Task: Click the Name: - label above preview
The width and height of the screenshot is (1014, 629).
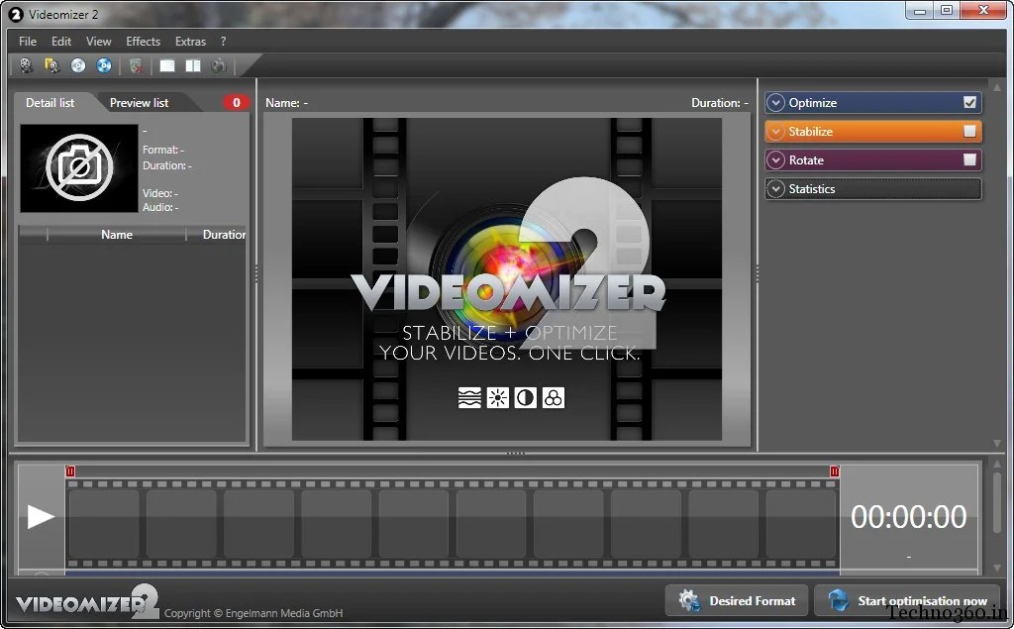Action: tap(286, 102)
